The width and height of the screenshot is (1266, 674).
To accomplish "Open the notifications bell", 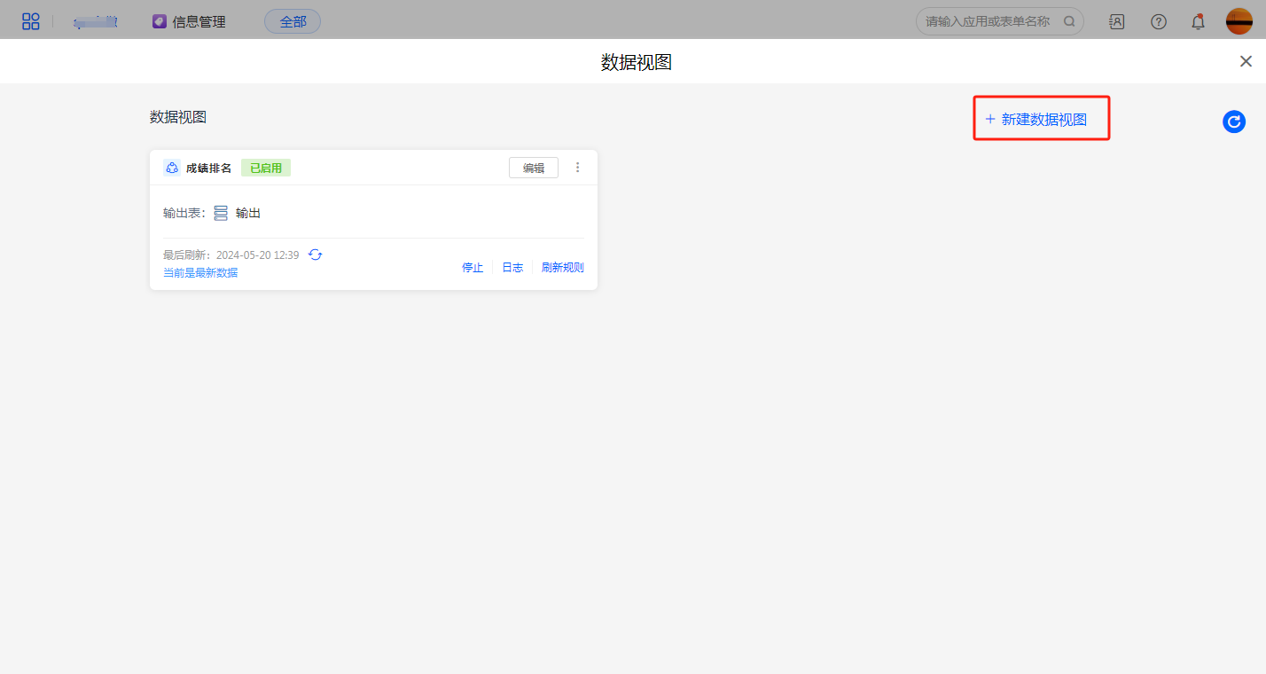I will [1198, 21].
